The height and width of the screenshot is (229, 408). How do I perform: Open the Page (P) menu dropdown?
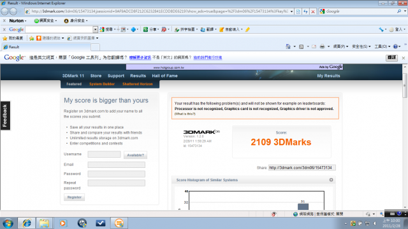tap(340, 46)
